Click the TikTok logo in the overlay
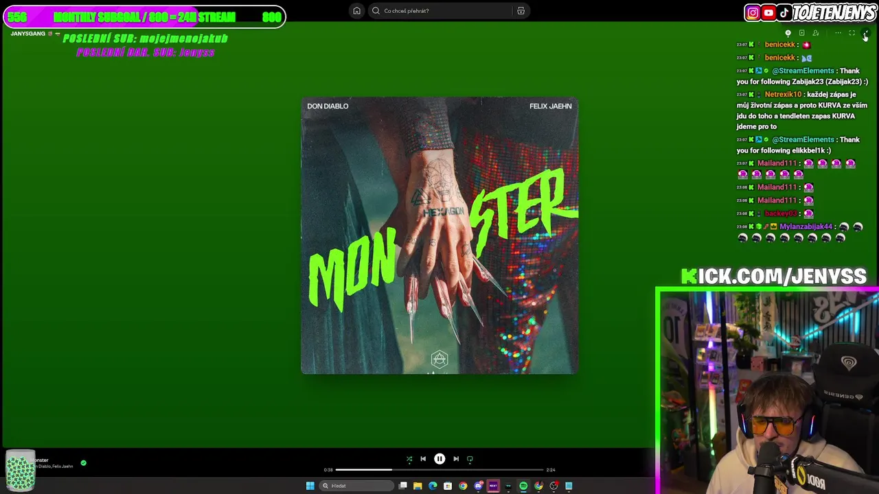879x494 pixels. 784,12
